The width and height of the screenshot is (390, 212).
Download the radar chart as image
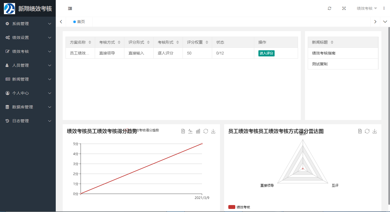click(x=375, y=131)
